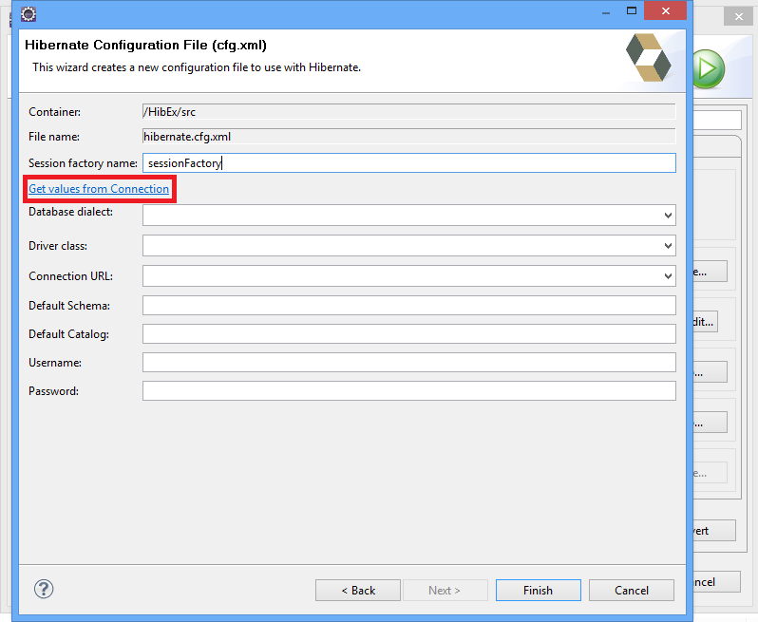
Task: Maximize the wizard dialog window
Action: pyautogui.click(x=632, y=10)
